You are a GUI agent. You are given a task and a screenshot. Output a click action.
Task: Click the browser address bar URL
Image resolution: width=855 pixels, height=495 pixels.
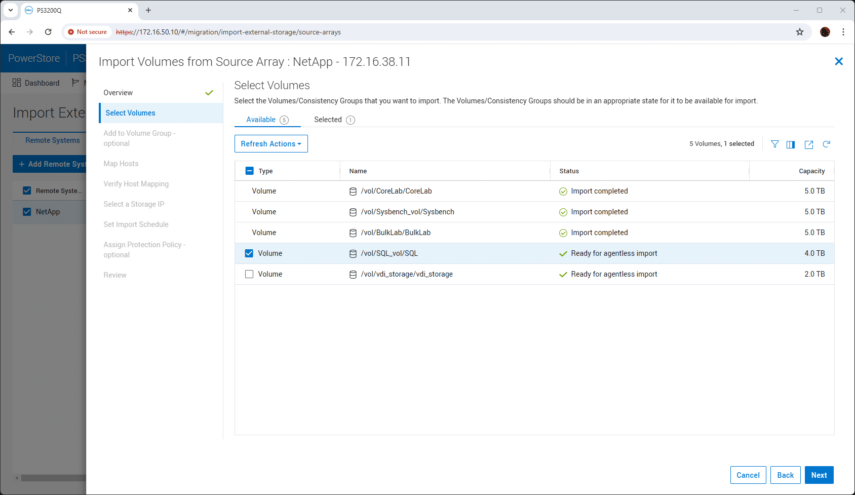[228, 32]
